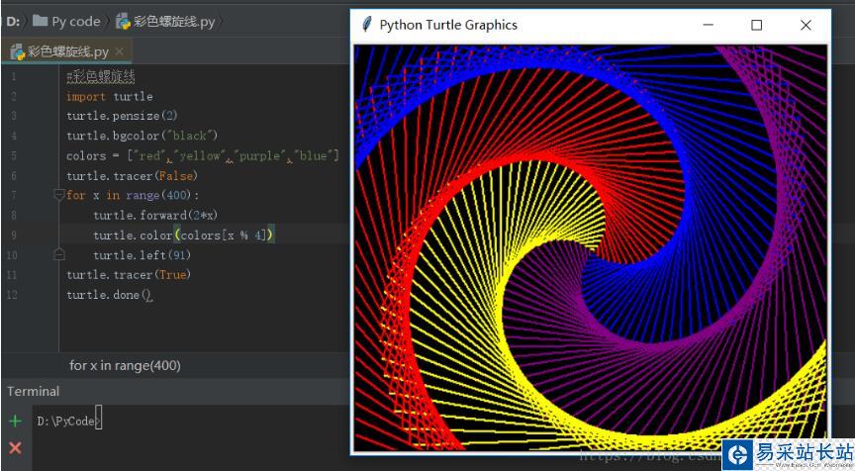
Task: Click the turtle.forward(2*x) line
Action: (x=155, y=215)
